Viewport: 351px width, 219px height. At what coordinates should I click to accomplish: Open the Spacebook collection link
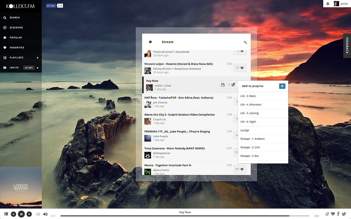click(x=182, y=52)
